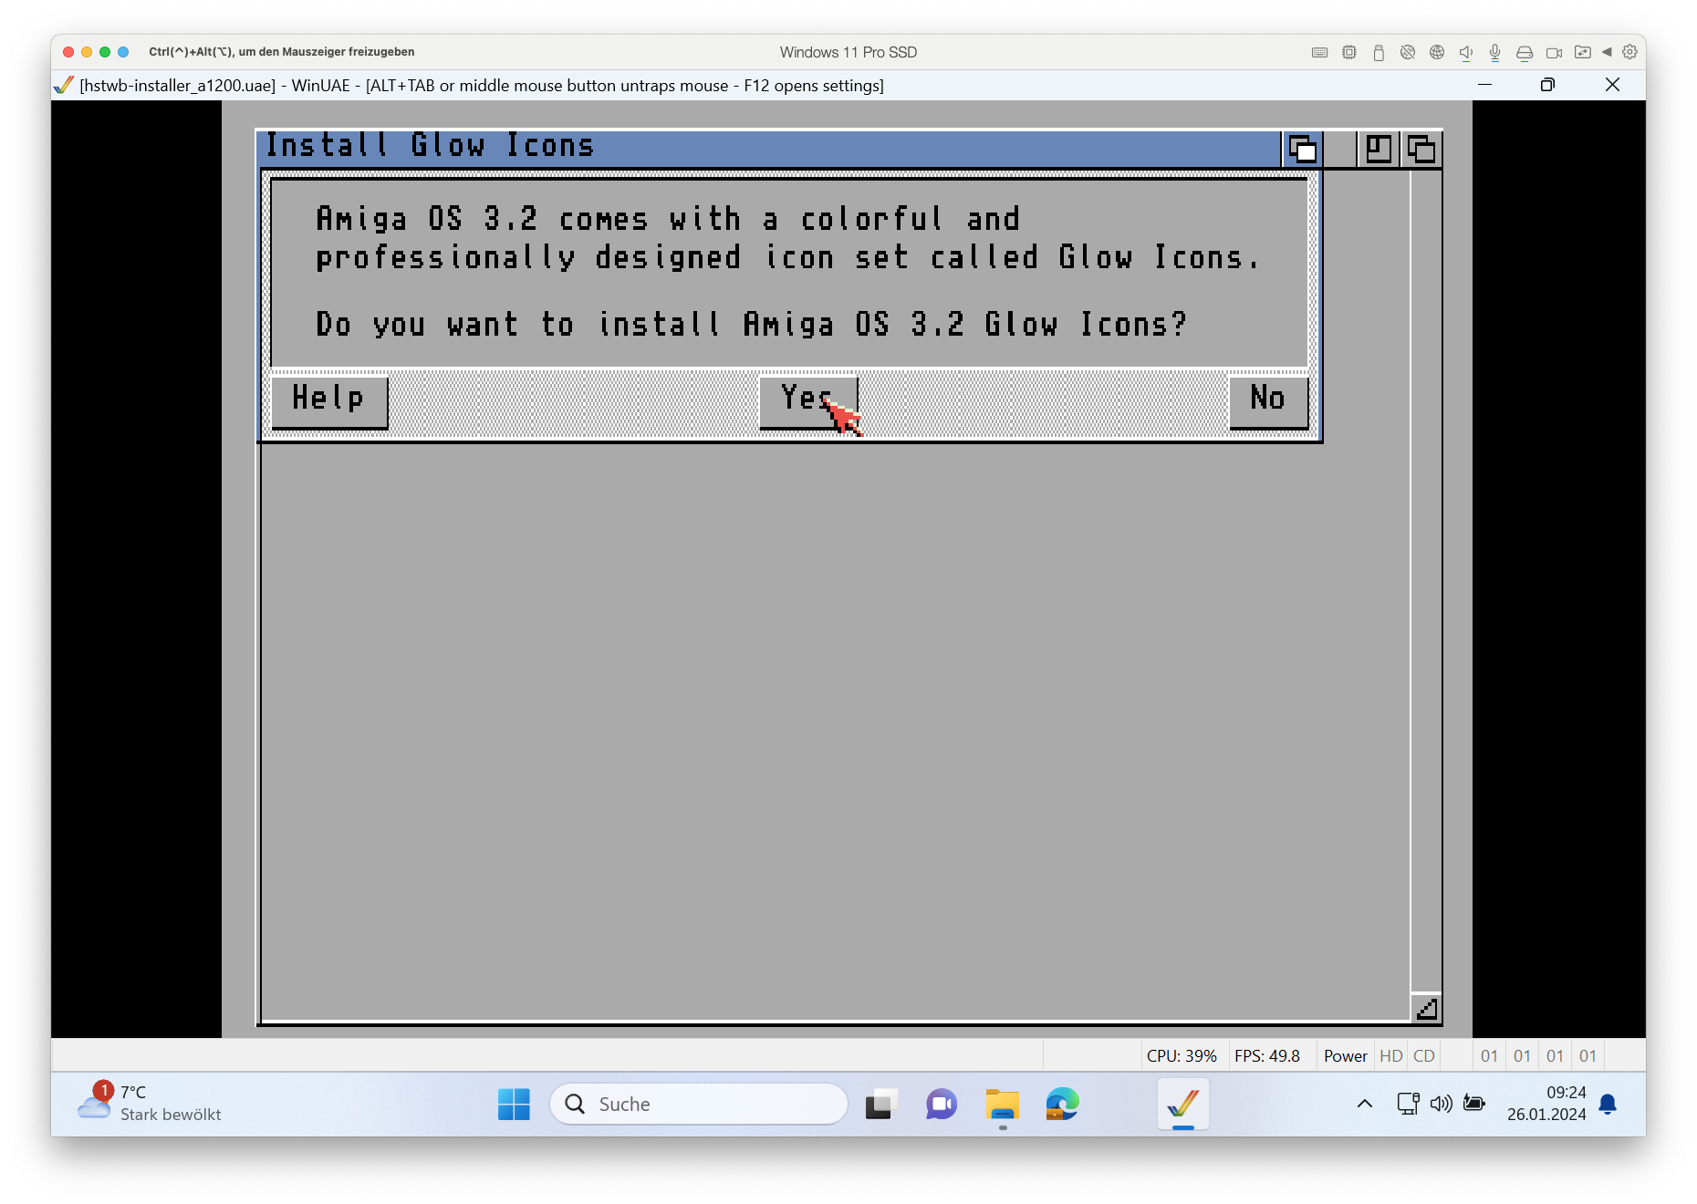Toggle the VM sound speaker icon
The height and width of the screenshot is (1204, 1697).
[x=1465, y=53]
